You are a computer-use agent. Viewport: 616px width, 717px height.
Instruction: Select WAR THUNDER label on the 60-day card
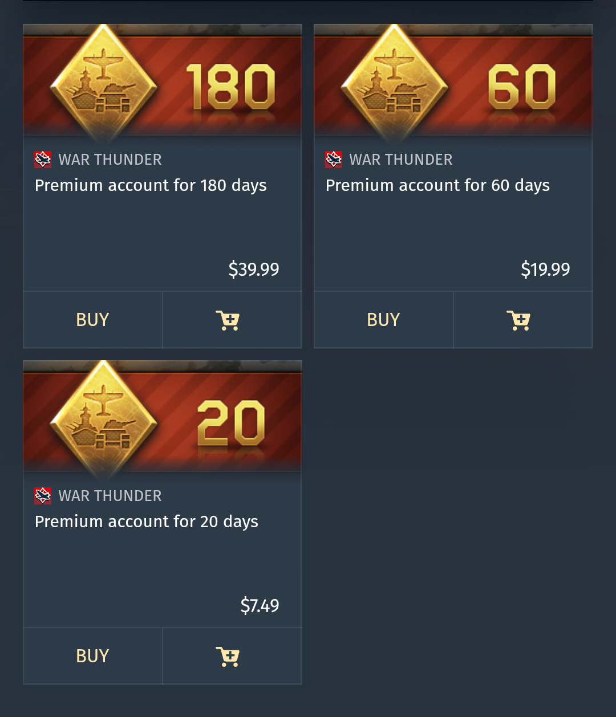point(401,160)
